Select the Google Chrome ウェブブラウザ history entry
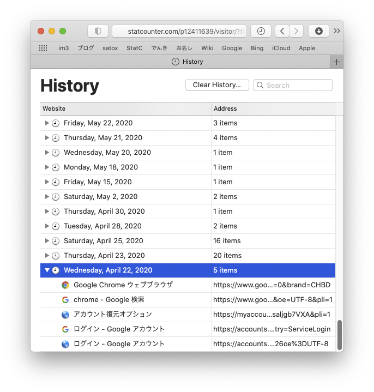374x392 pixels. pyautogui.click(x=123, y=285)
